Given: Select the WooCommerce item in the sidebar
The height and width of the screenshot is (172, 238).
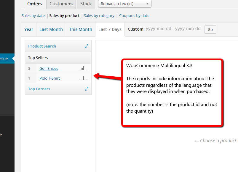Looking at the screenshot, I should [x=7, y=59].
